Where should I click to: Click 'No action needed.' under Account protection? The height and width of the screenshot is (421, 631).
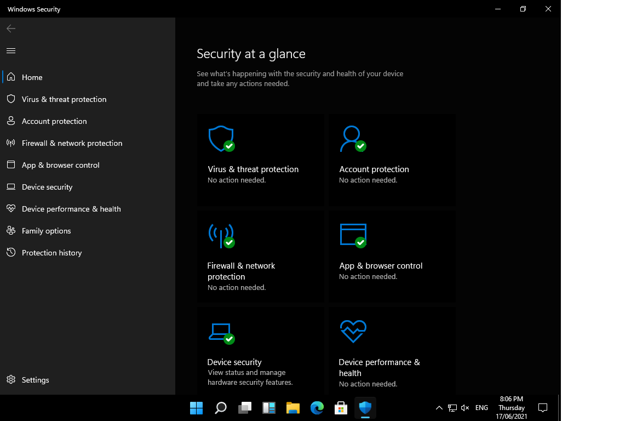[368, 180]
